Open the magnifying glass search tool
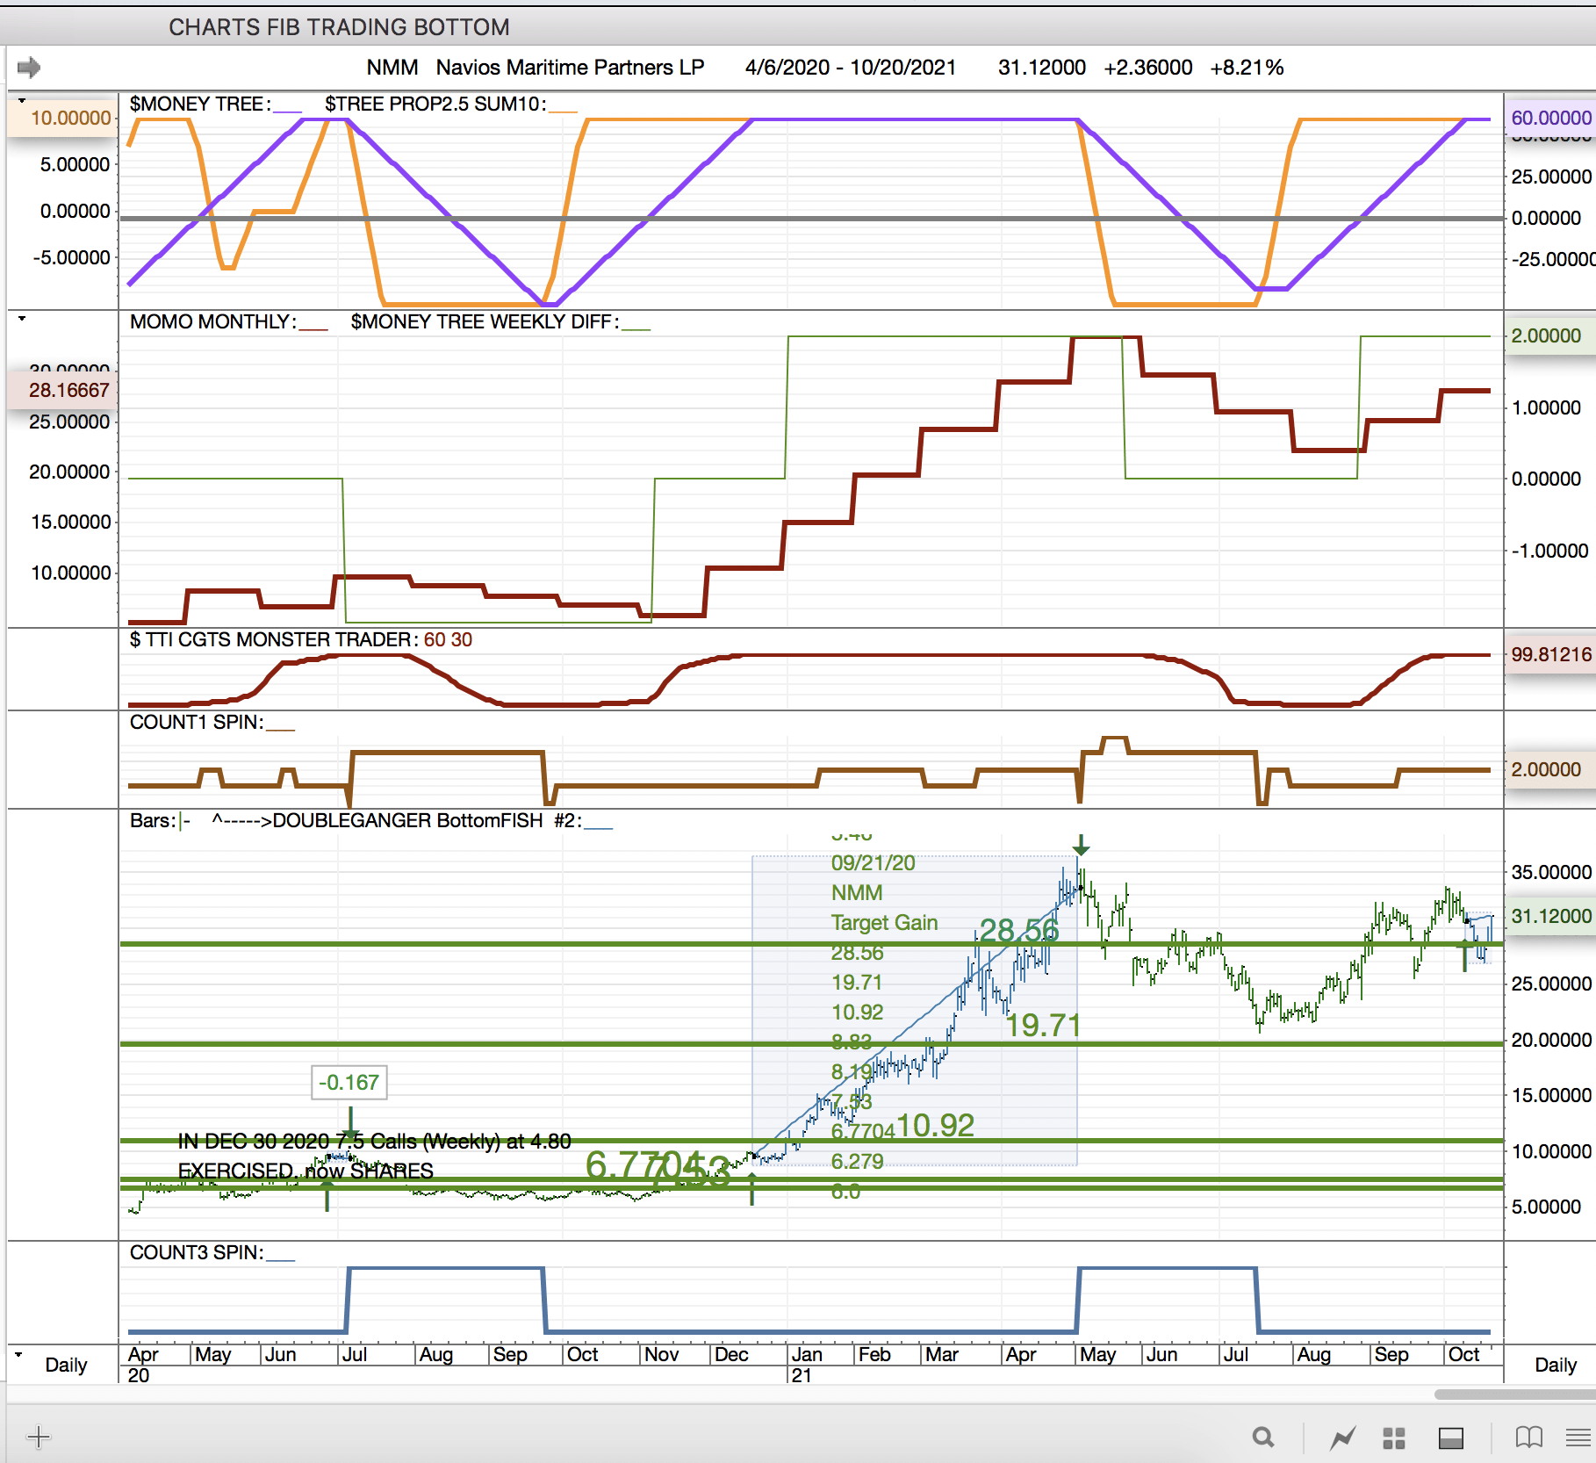The height and width of the screenshot is (1463, 1596). point(1262,1438)
